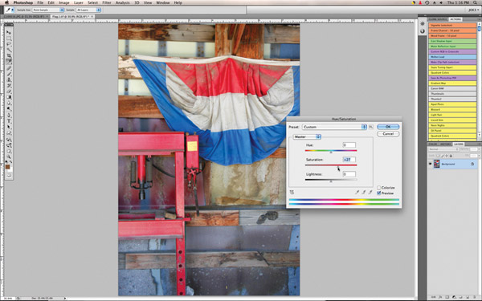Screen dimensions: 482x301
Task: Click the first eyedropper in Hue/Saturation dialog
Action: point(357,193)
